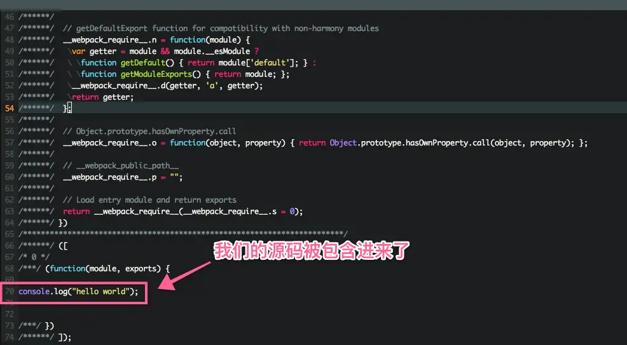Place cursor at closing brace on line 54
The width and height of the screenshot is (627, 345).
pyautogui.click(x=65, y=108)
